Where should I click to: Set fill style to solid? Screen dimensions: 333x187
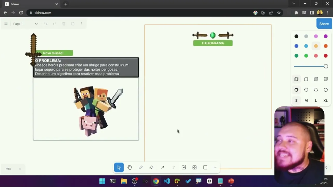(316, 79)
